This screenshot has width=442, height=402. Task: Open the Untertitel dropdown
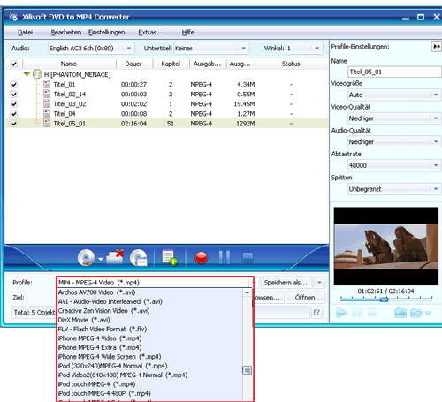243,48
